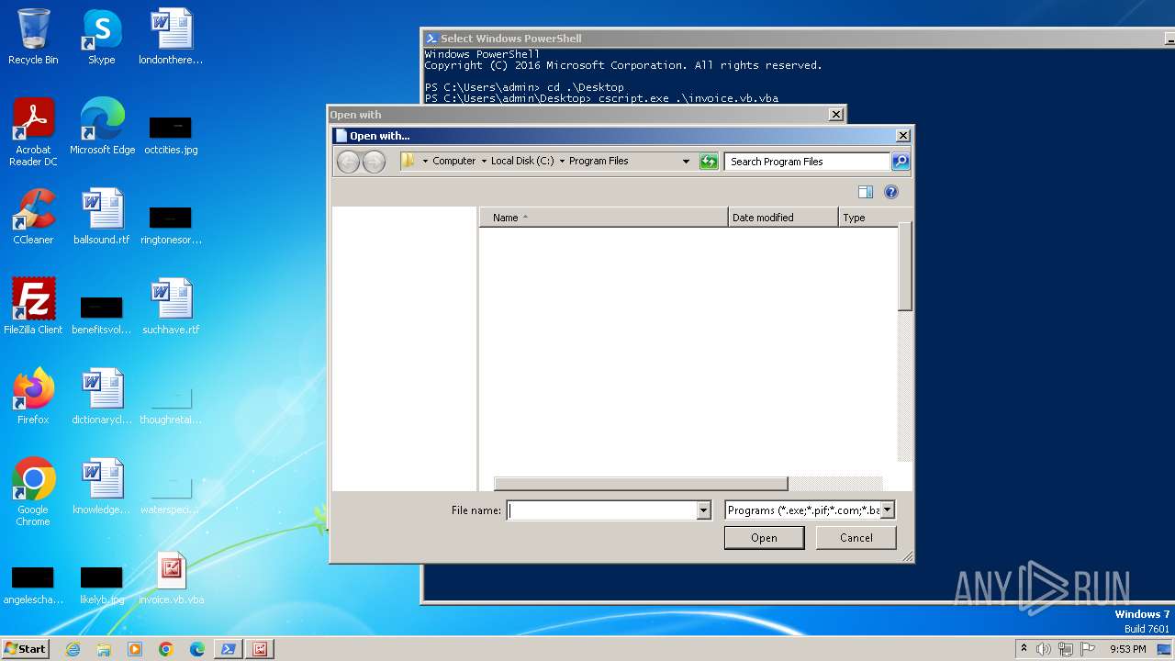Navigate to Local Disk (C:) breadcrumb
This screenshot has width=1175, height=661.
coord(522,162)
